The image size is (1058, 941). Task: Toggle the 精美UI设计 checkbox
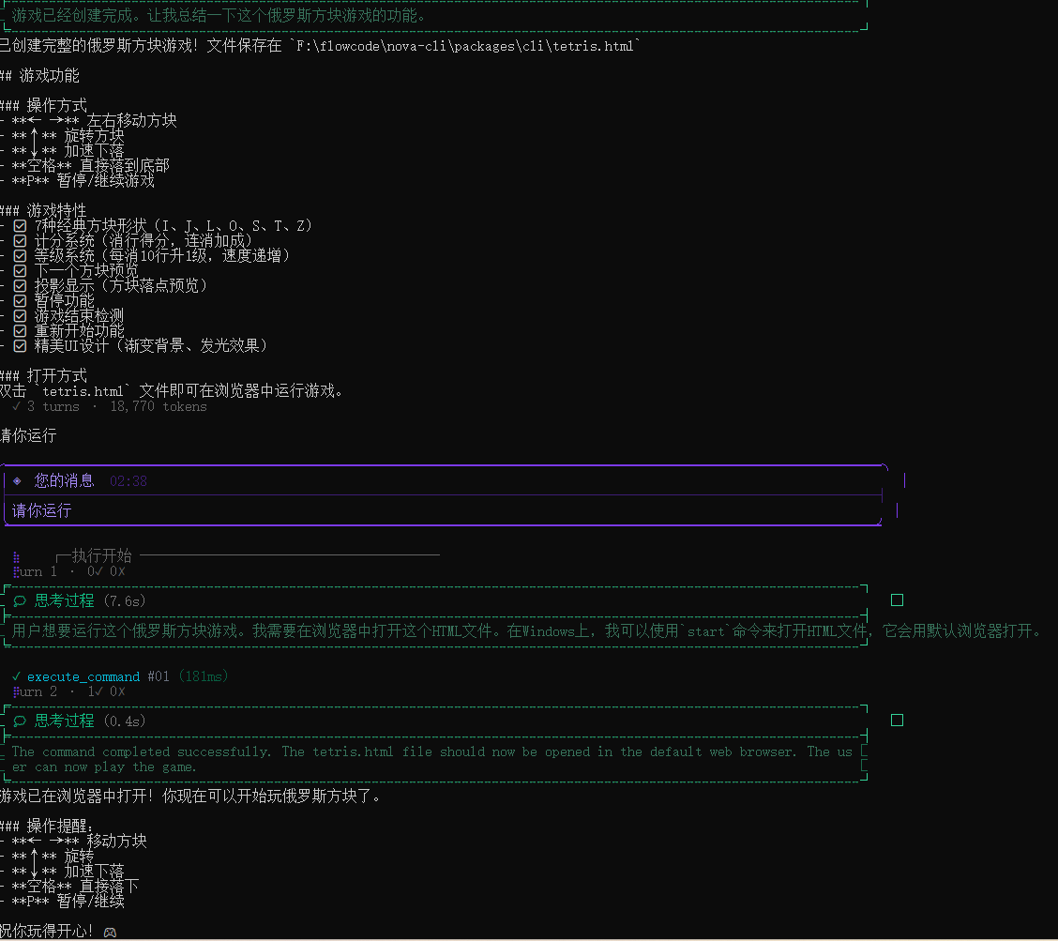[x=20, y=345]
